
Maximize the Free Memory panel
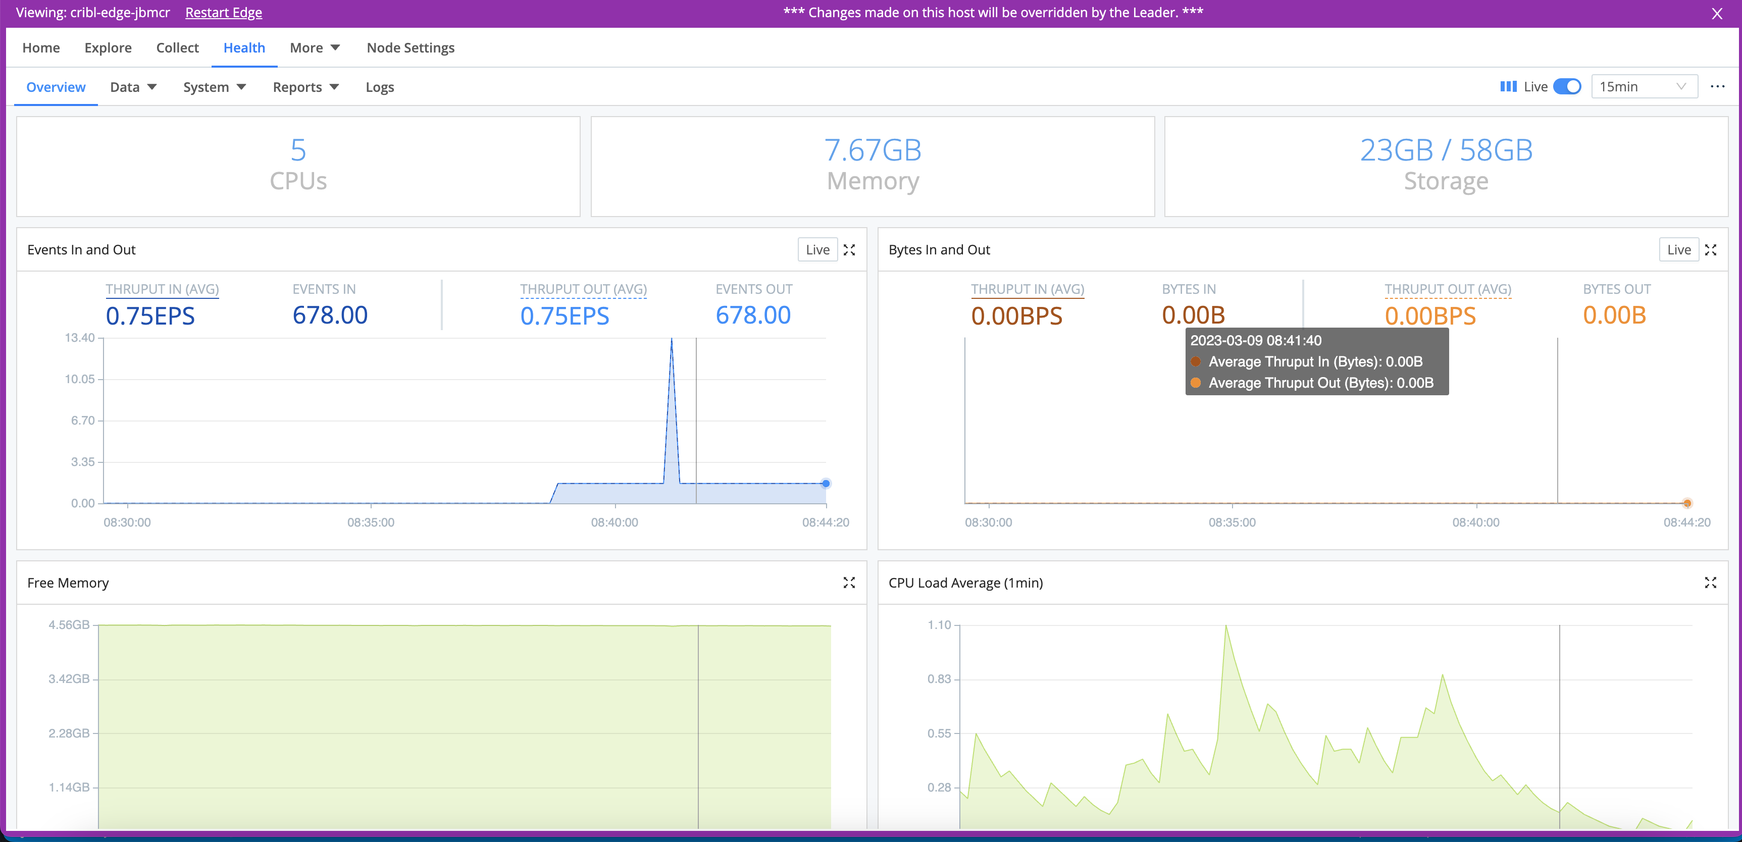[x=849, y=583]
